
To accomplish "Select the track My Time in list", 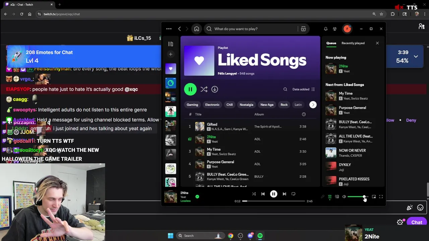I will coord(250,152).
